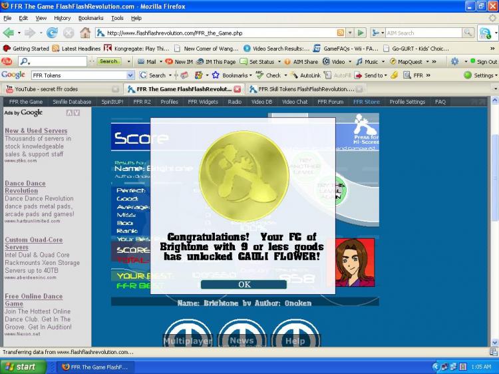The height and width of the screenshot is (374, 499).
Task: Click the gold token coin image
Action: [244, 176]
